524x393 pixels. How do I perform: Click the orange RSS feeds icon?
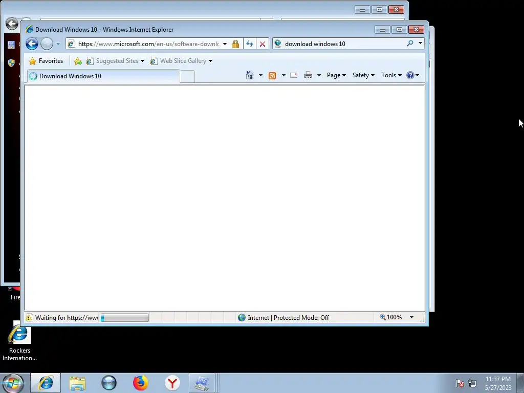click(272, 76)
